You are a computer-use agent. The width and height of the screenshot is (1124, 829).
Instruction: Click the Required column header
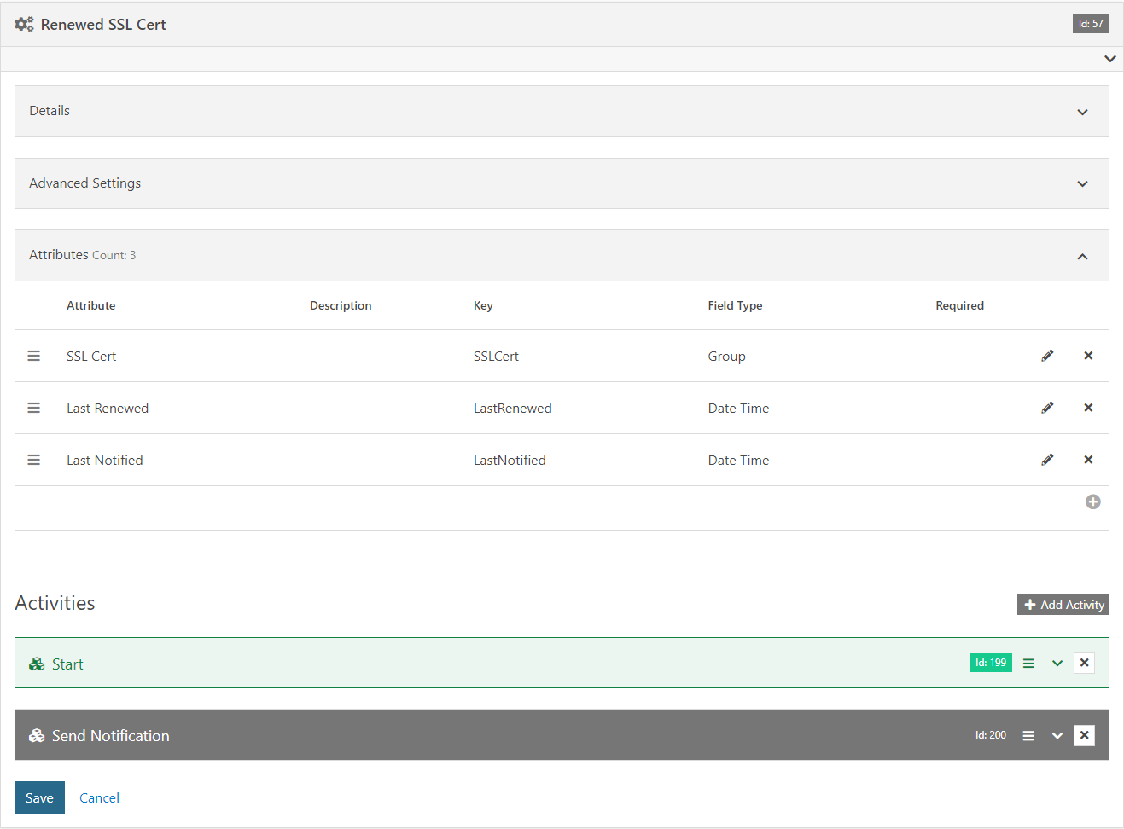tap(959, 305)
